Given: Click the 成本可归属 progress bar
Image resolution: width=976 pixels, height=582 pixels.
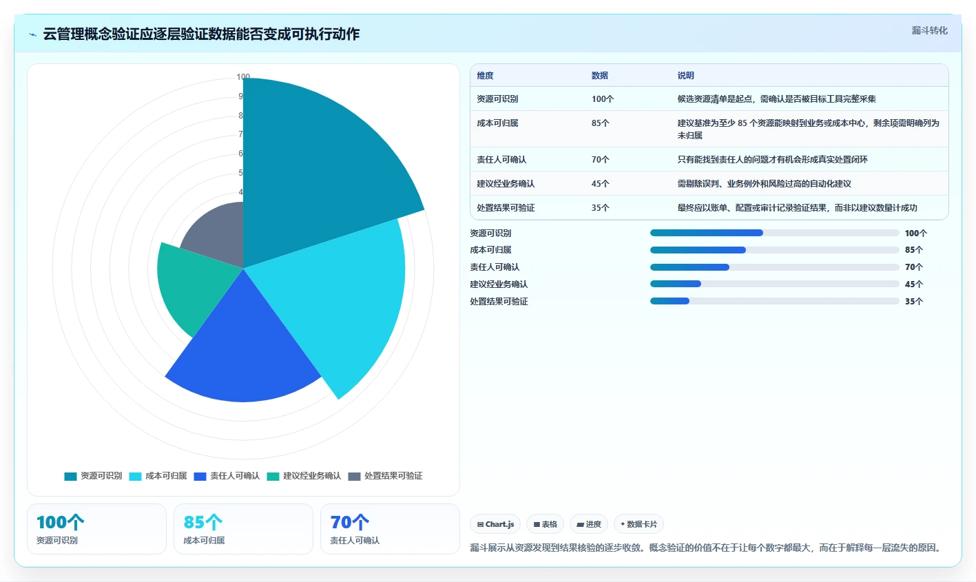Looking at the screenshot, I should pos(775,250).
